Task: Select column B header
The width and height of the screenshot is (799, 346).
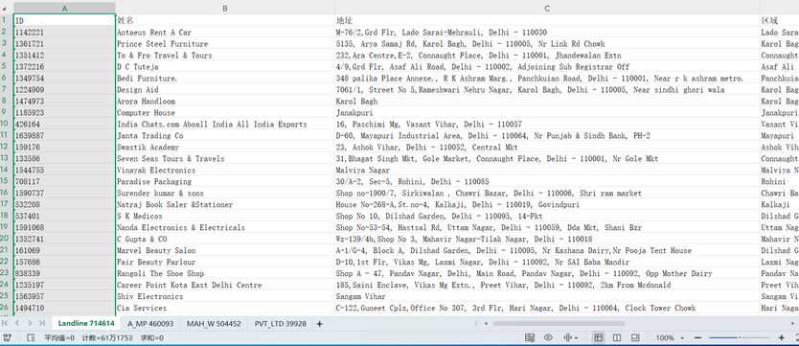Action: click(x=225, y=9)
